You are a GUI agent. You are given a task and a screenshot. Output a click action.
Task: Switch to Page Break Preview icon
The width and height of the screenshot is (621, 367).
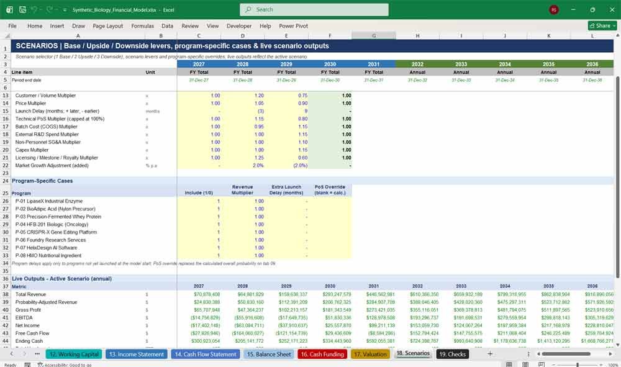[541, 365]
